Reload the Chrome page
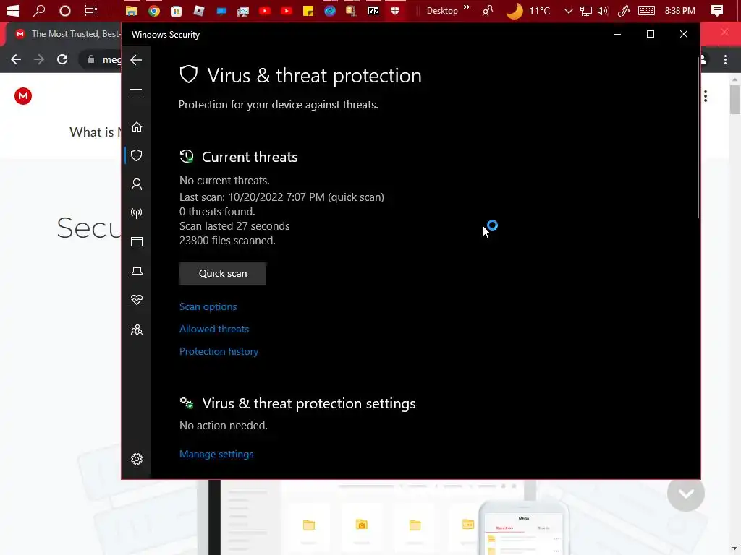 point(62,59)
